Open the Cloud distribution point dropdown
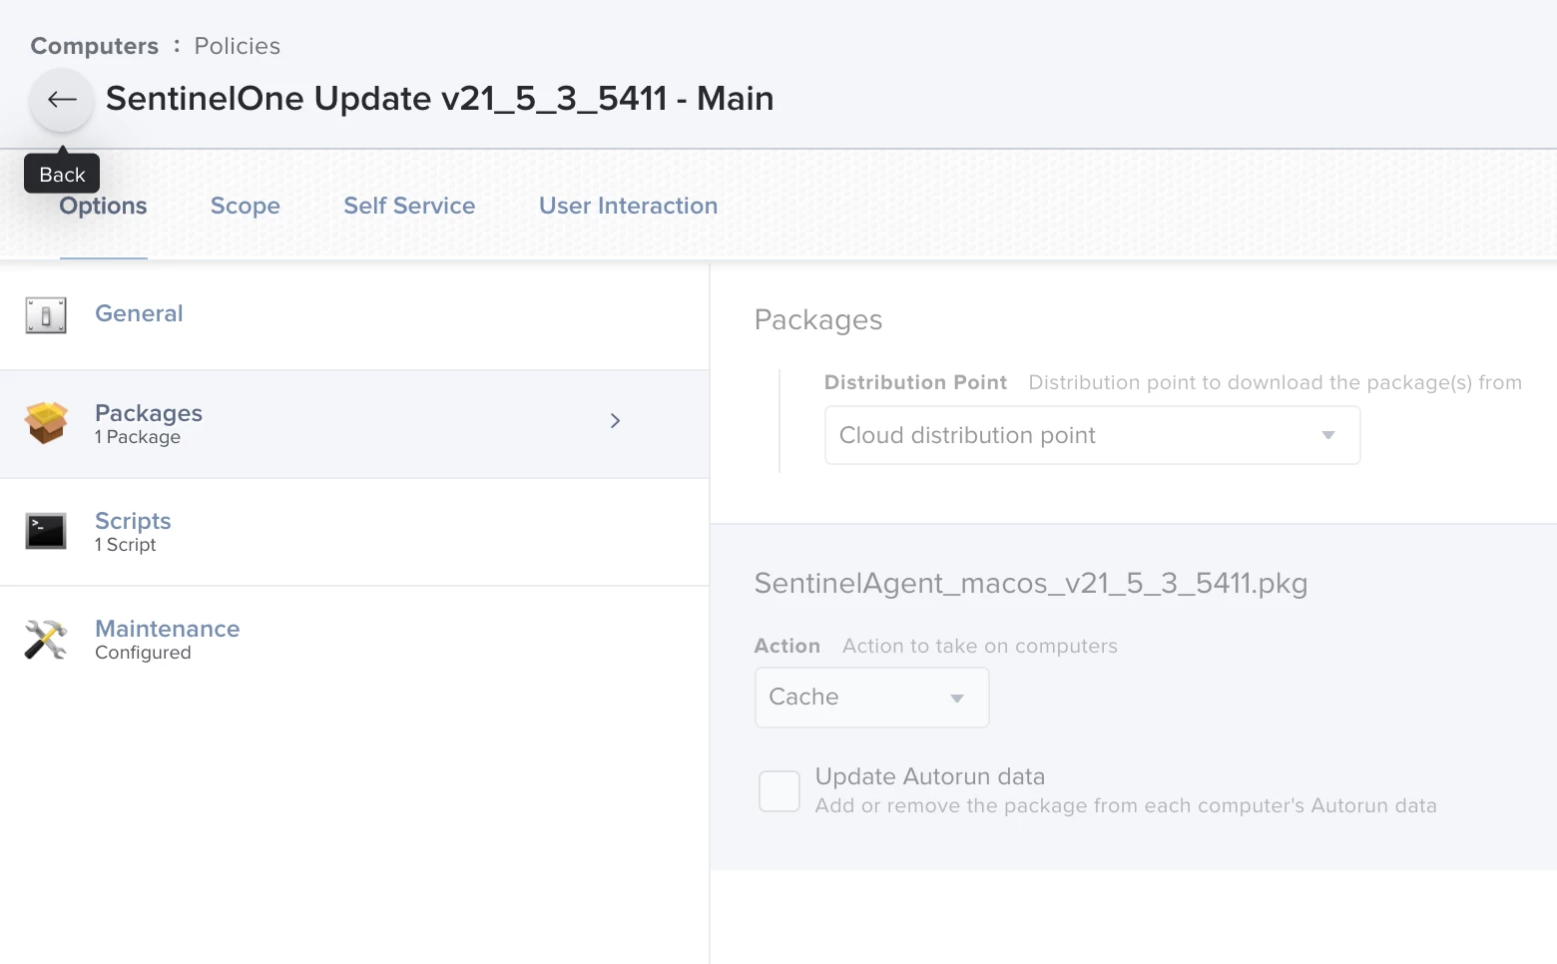 pyautogui.click(x=1092, y=435)
